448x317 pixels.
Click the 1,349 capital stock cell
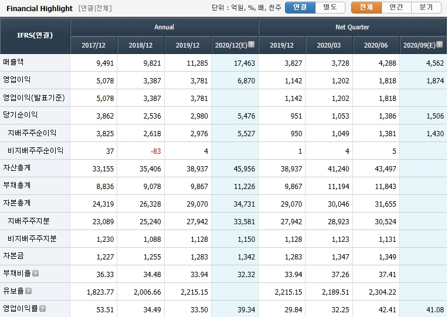[376, 257]
